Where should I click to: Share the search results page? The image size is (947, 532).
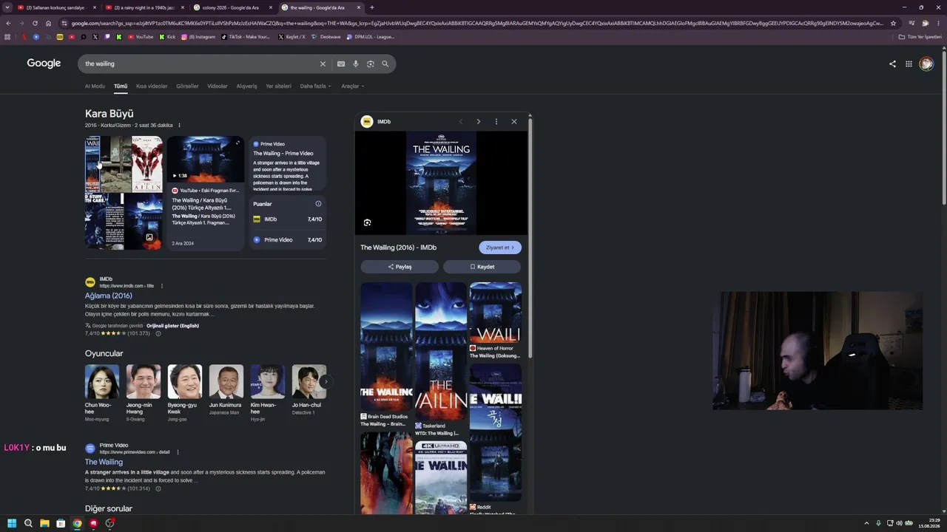(x=892, y=64)
